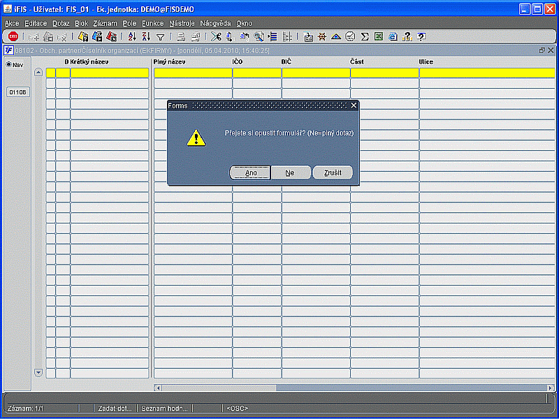Open the Blok menu
Screen dimensions: 559x419
(x=81, y=24)
